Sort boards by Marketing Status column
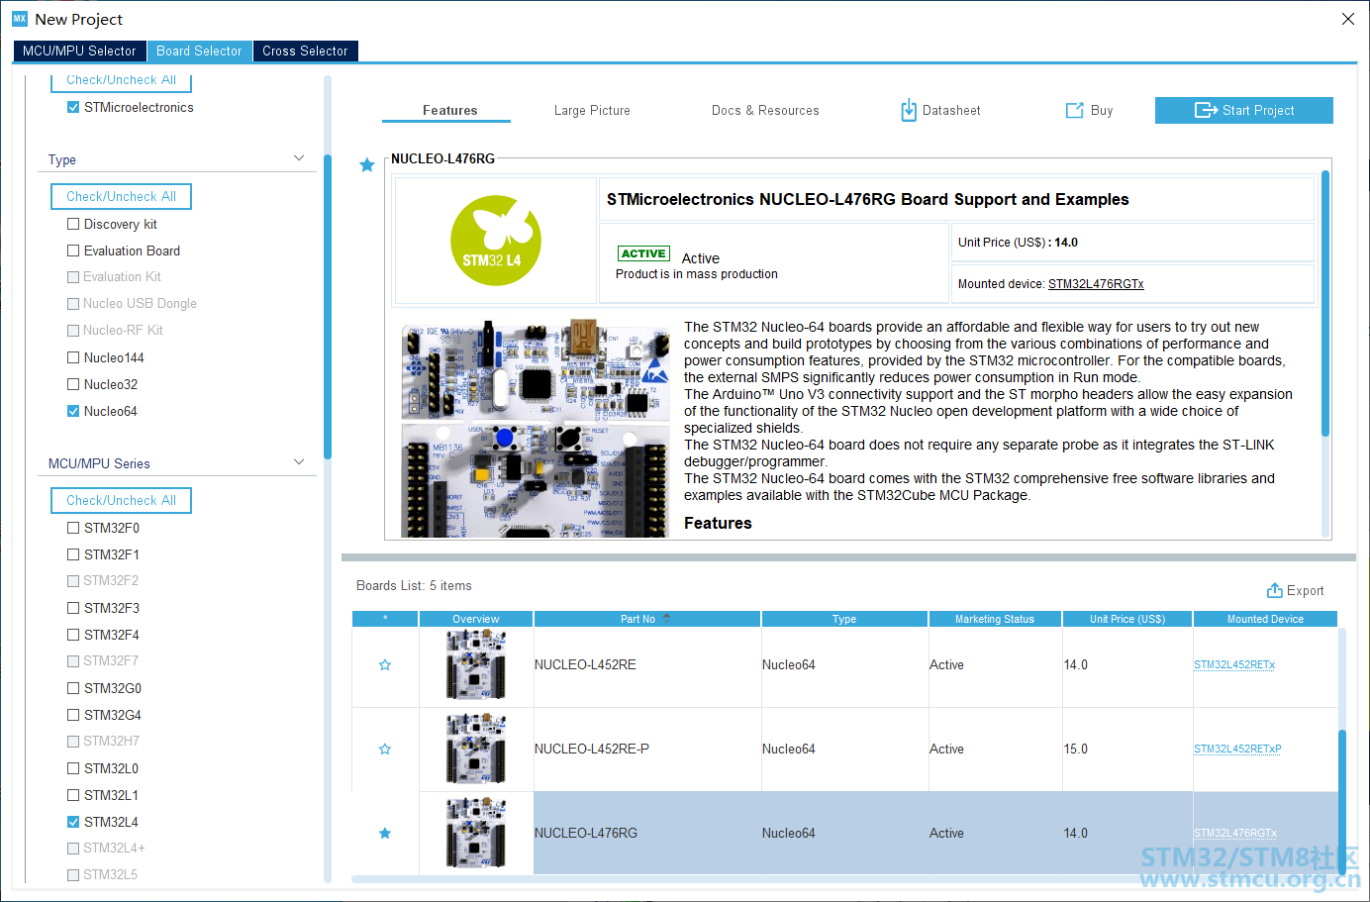This screenshot has width=1370, height=902. pyautogui.click(x=995, y=619)
